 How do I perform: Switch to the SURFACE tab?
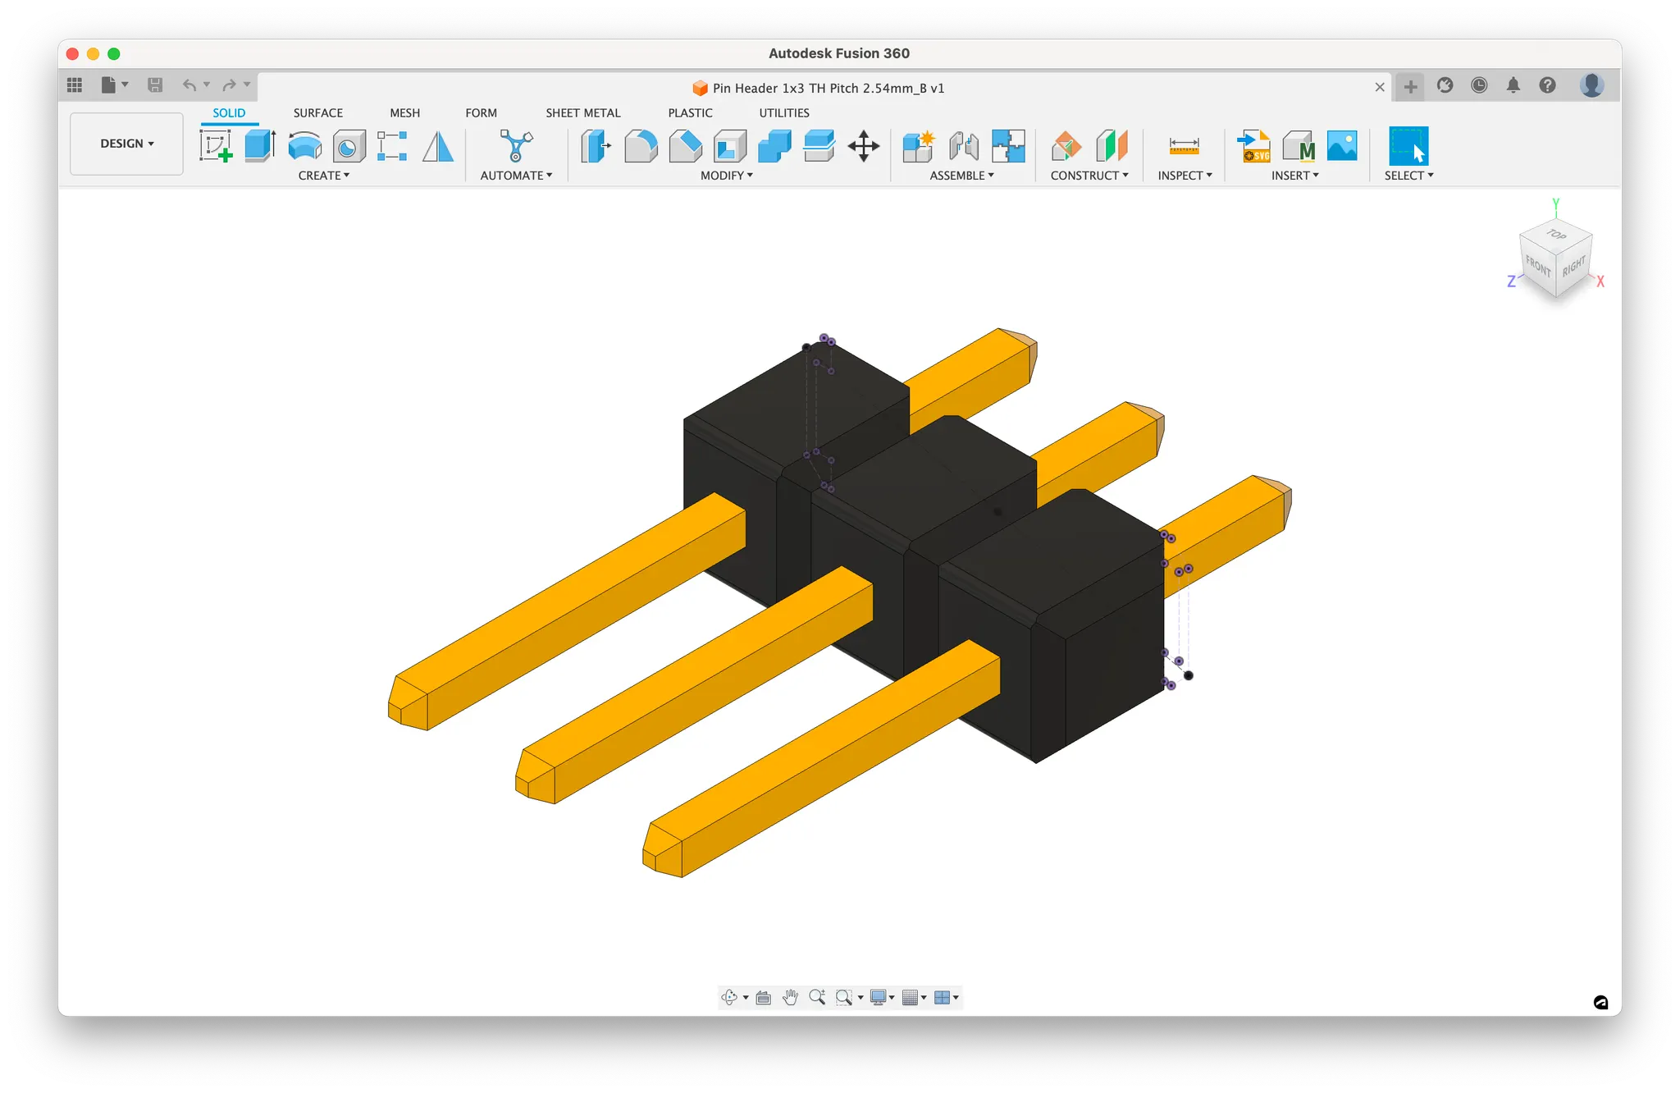coord(317,113)
